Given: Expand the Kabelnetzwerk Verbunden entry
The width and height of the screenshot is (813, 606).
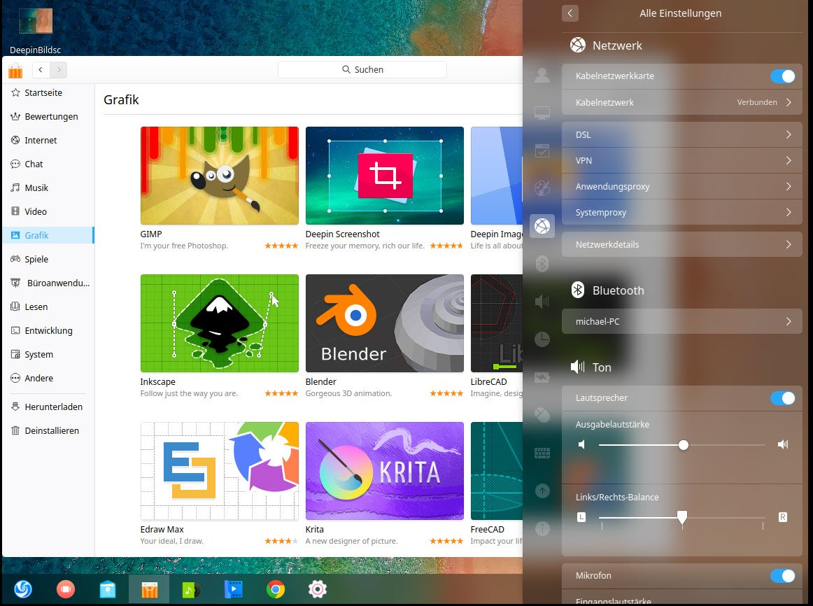Looking at the screenshot, I should point(682,102).
